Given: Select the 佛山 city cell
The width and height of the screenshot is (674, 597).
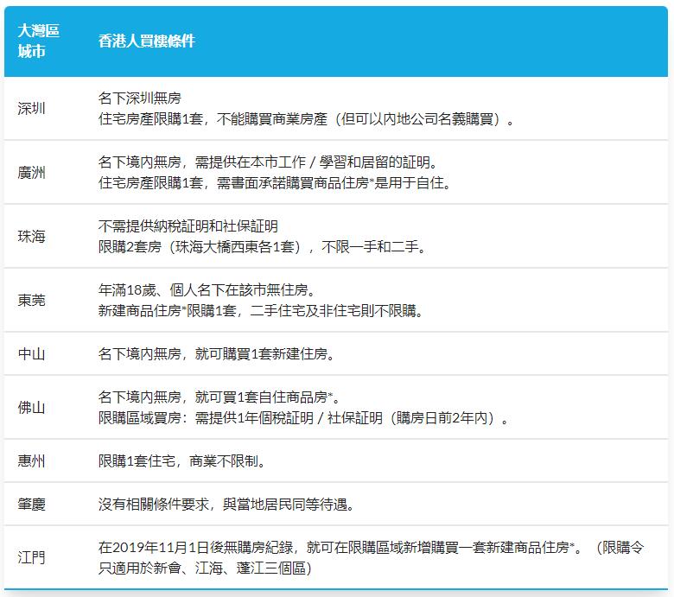Looking at the screenshot, I should (x=31, y=407).
